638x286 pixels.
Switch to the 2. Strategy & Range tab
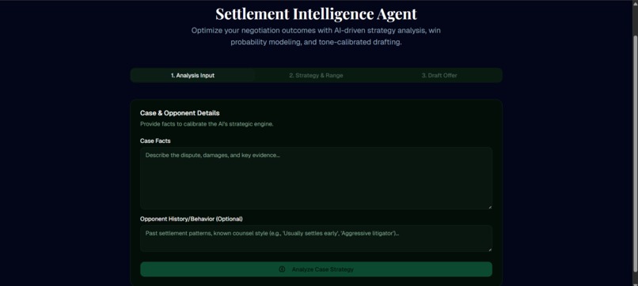[316, 76]
